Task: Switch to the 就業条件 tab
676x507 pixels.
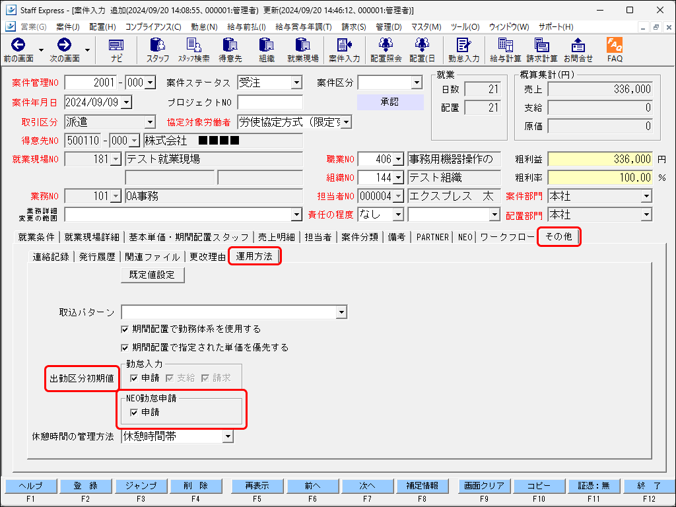Action: [36, 237]
